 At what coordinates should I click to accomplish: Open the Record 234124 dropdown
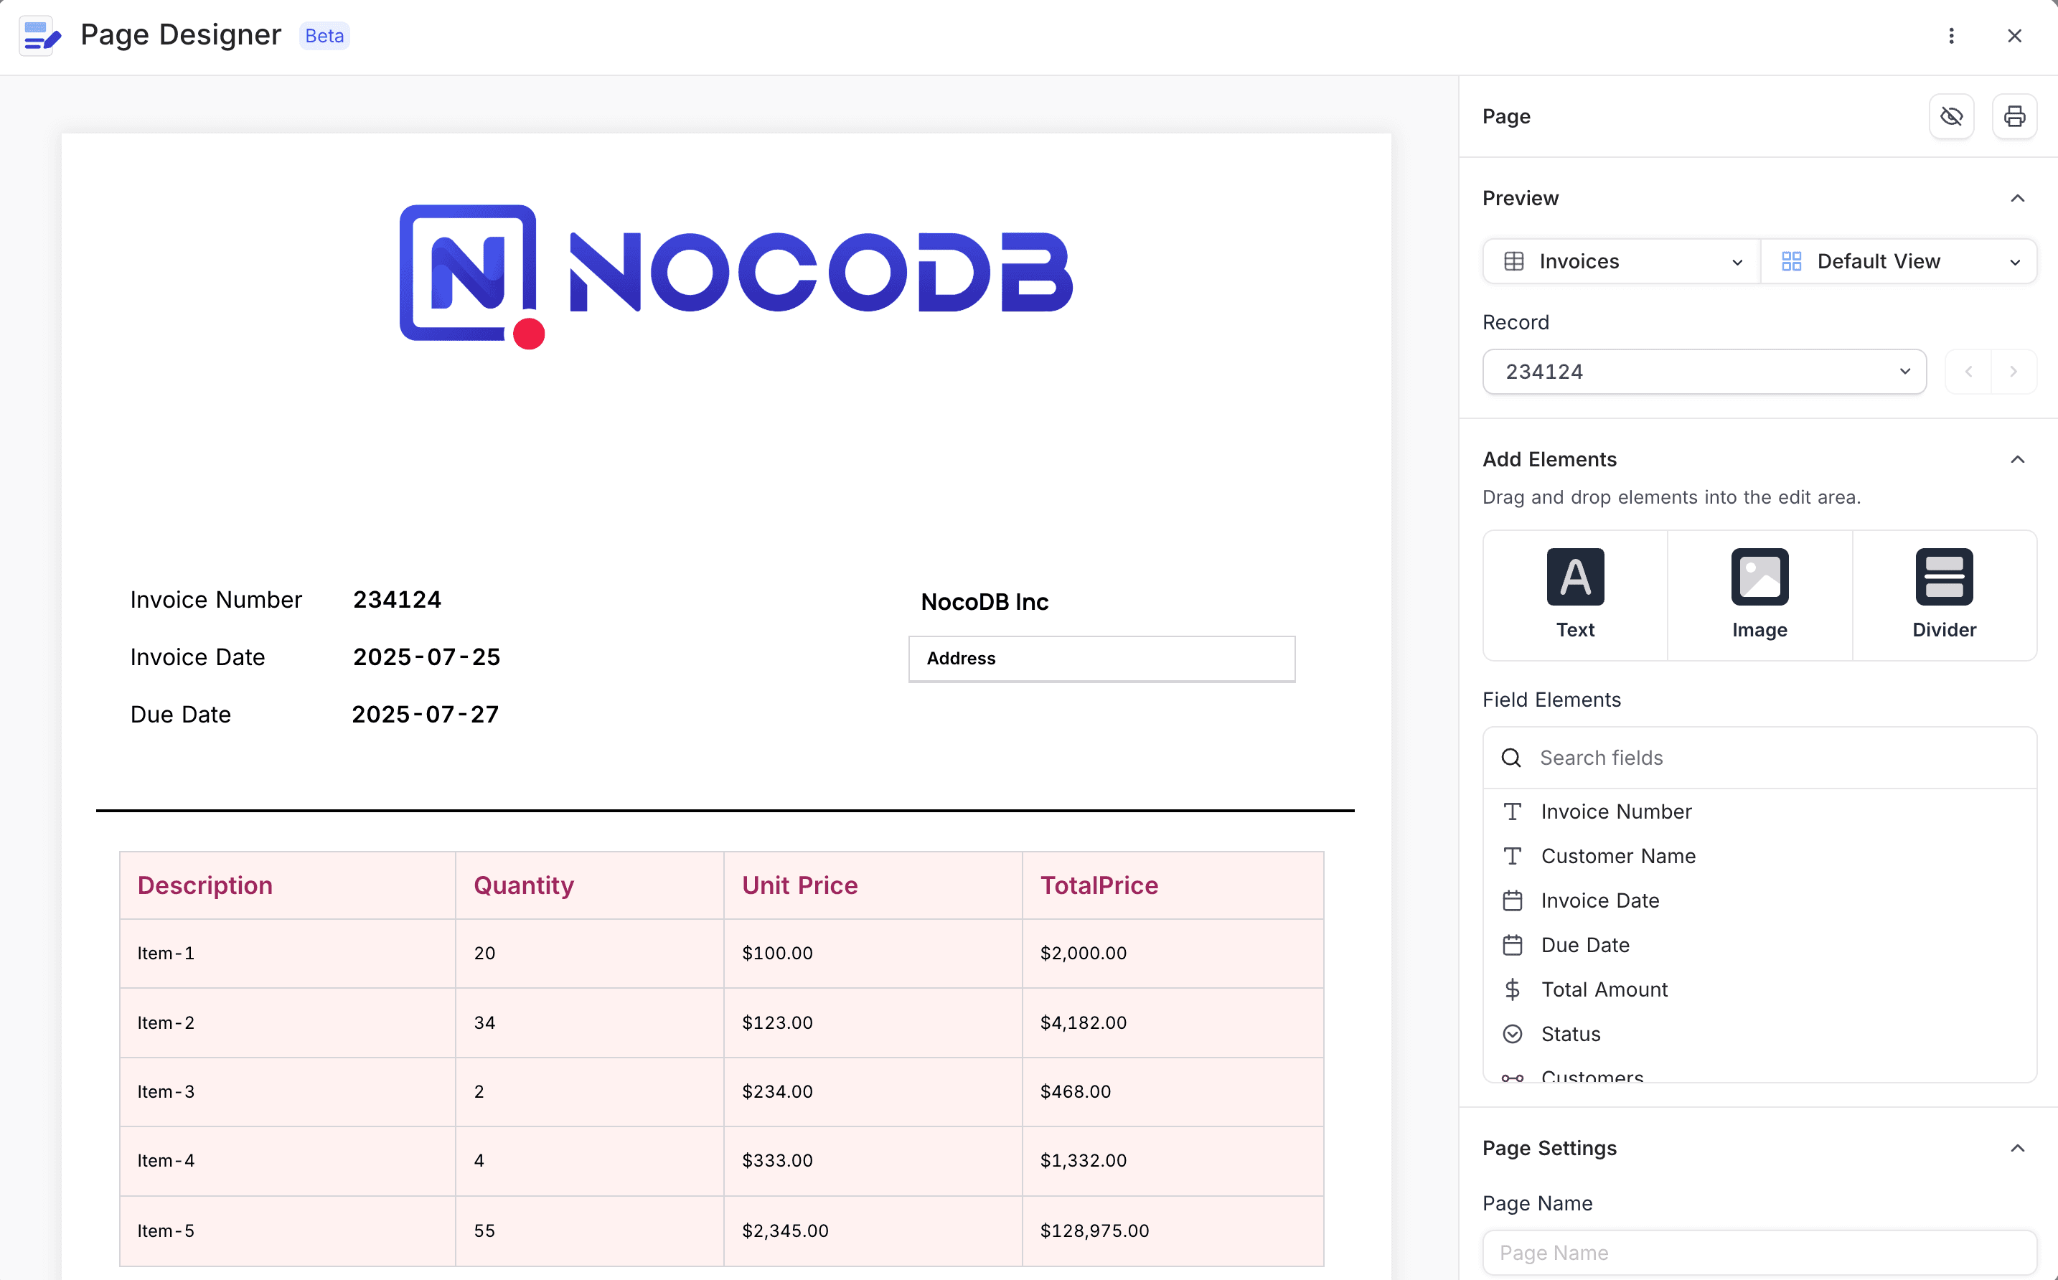coord(1704,372)
